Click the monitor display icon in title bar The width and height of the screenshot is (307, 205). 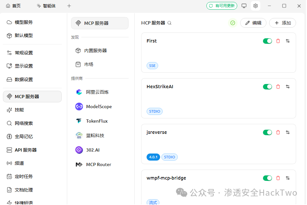click(x=244, y=6)
